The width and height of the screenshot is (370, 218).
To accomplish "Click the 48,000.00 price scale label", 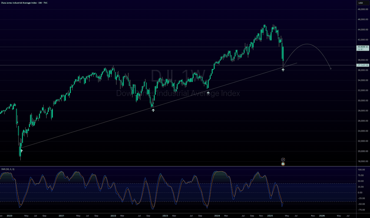I will 363,10.
